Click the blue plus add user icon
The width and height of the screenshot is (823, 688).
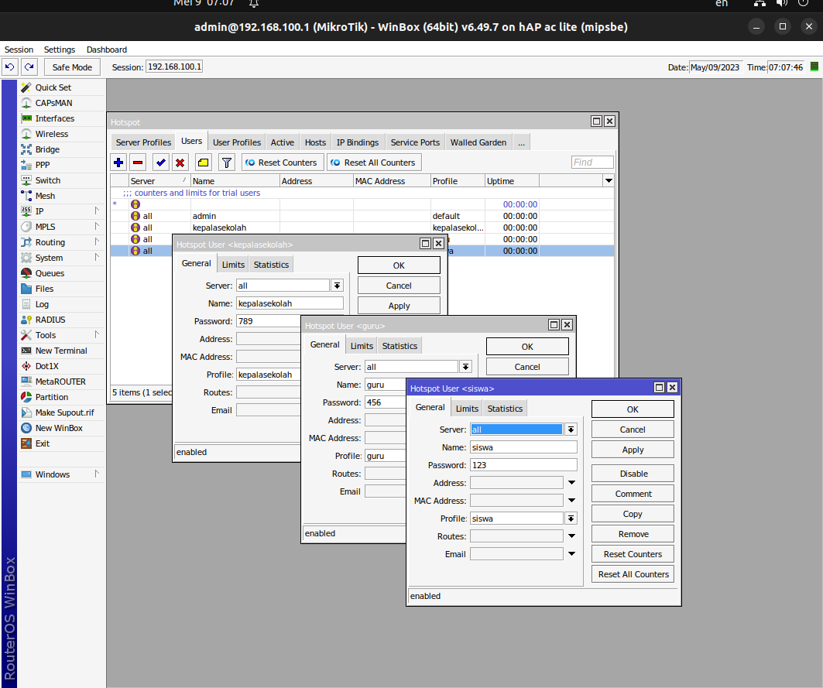point(118,163)
